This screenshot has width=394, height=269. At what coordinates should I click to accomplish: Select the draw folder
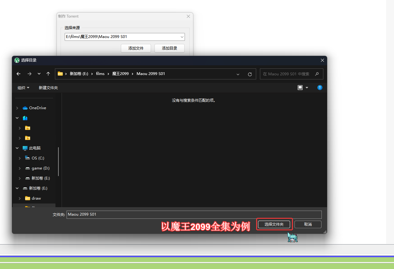tap(36, 198)
